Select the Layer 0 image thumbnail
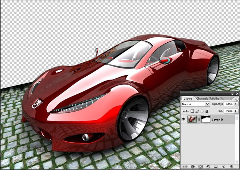Screen dimensions: 240x170 pos(192,119)
